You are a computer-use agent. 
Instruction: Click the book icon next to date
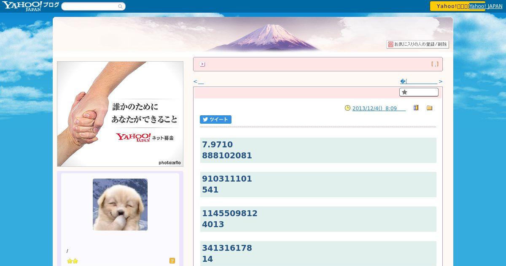pyautogui.click(x=416, y=108)
